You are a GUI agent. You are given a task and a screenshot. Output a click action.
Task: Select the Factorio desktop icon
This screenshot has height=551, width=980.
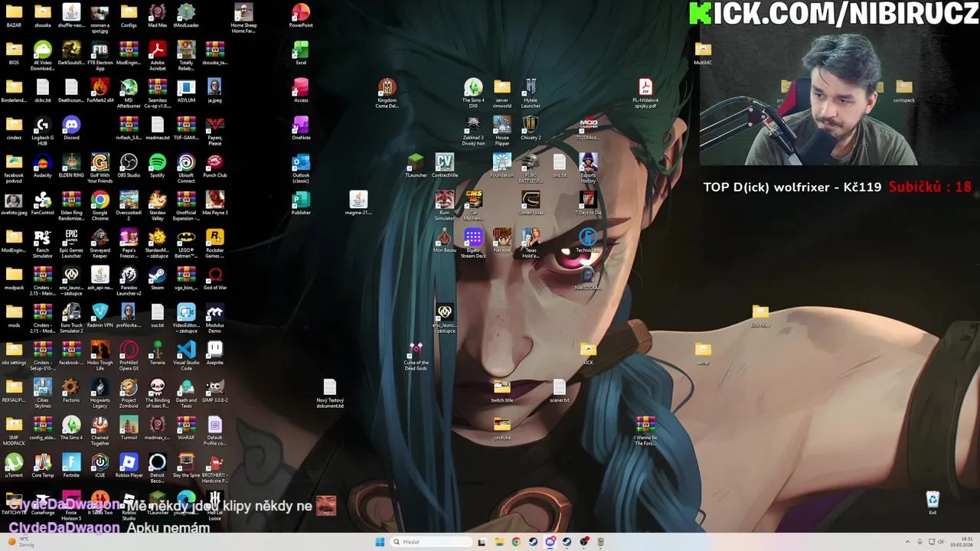point(71,390)
